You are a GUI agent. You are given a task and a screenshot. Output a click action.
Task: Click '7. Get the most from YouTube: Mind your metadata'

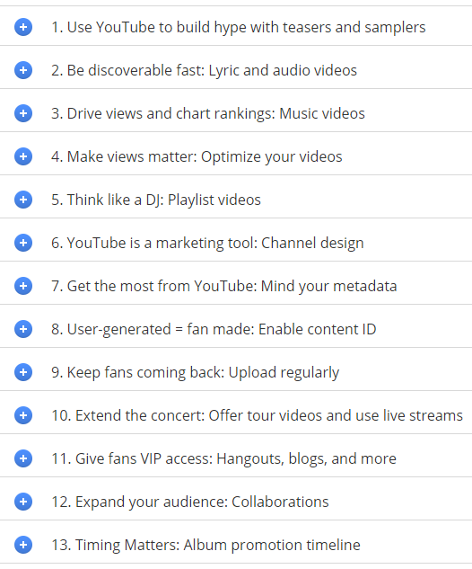224,287
